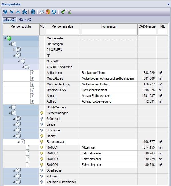Switch to the *Kein AZ tab

pyautogui.click(x=25, y=20)
